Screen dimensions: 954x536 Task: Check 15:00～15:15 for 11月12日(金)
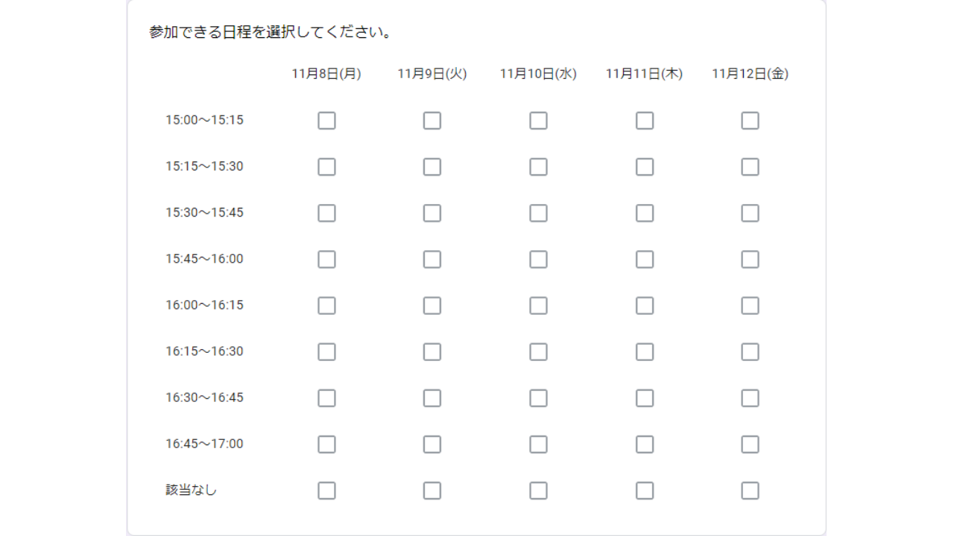pos(750,121)
